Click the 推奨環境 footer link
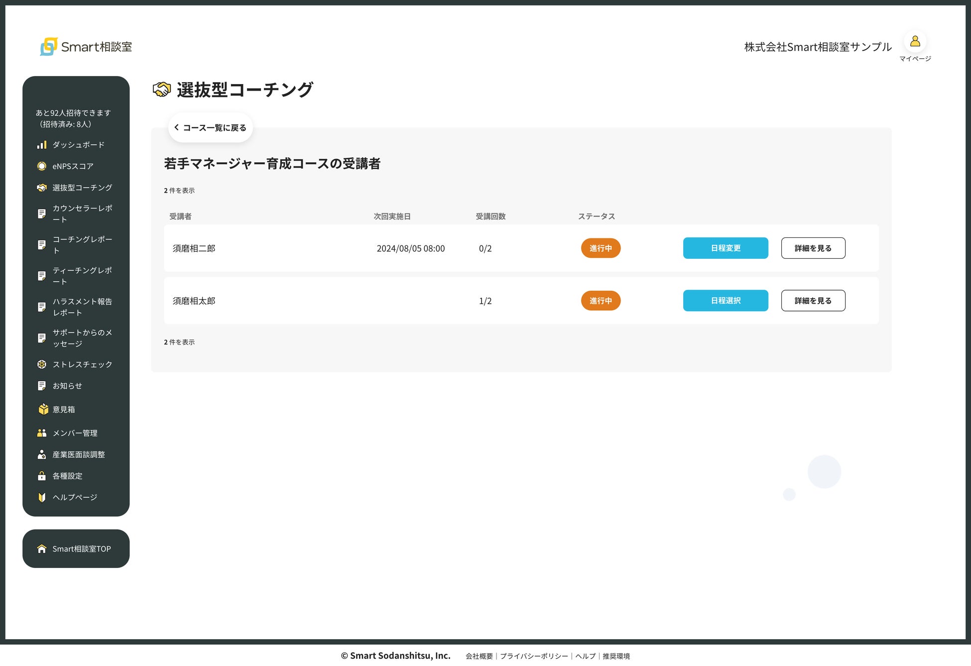971x666 pixels. [616, 656]
